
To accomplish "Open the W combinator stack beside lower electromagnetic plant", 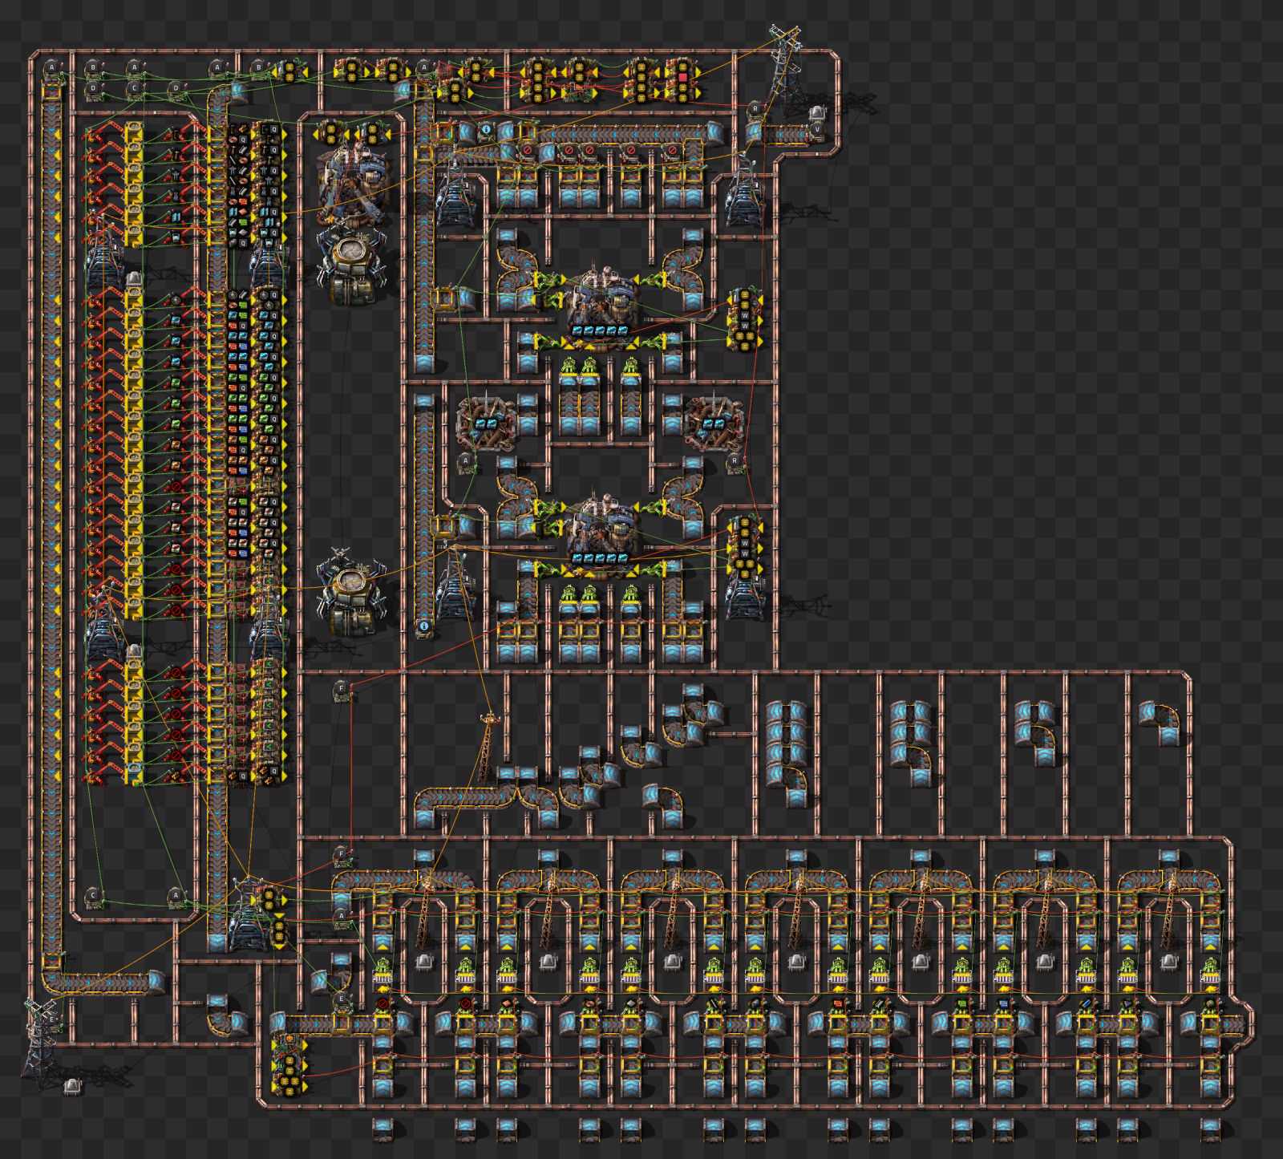I will tap(745, 547).
